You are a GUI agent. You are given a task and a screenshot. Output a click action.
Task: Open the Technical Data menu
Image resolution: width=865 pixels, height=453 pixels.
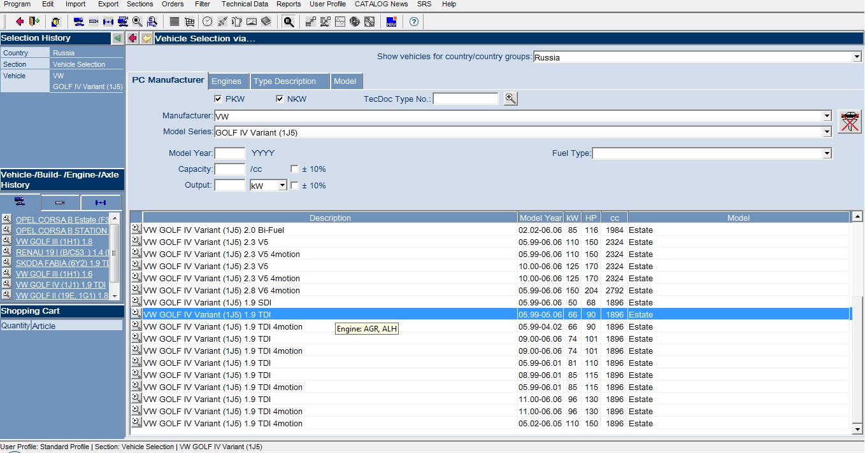point(245,4)
